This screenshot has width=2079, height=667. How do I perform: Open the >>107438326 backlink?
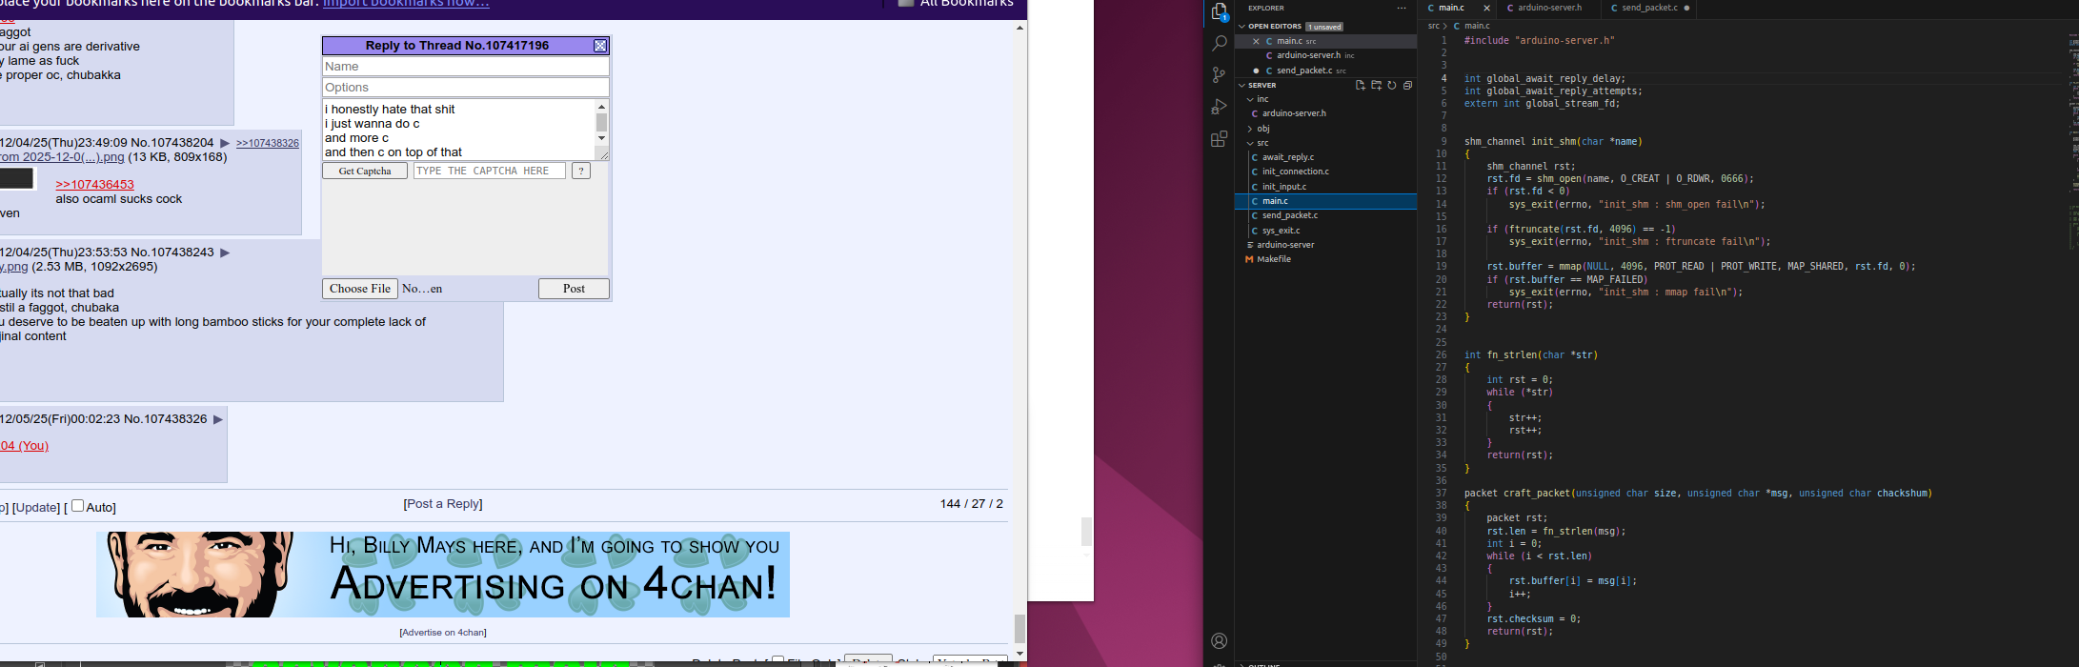(268, 143)
